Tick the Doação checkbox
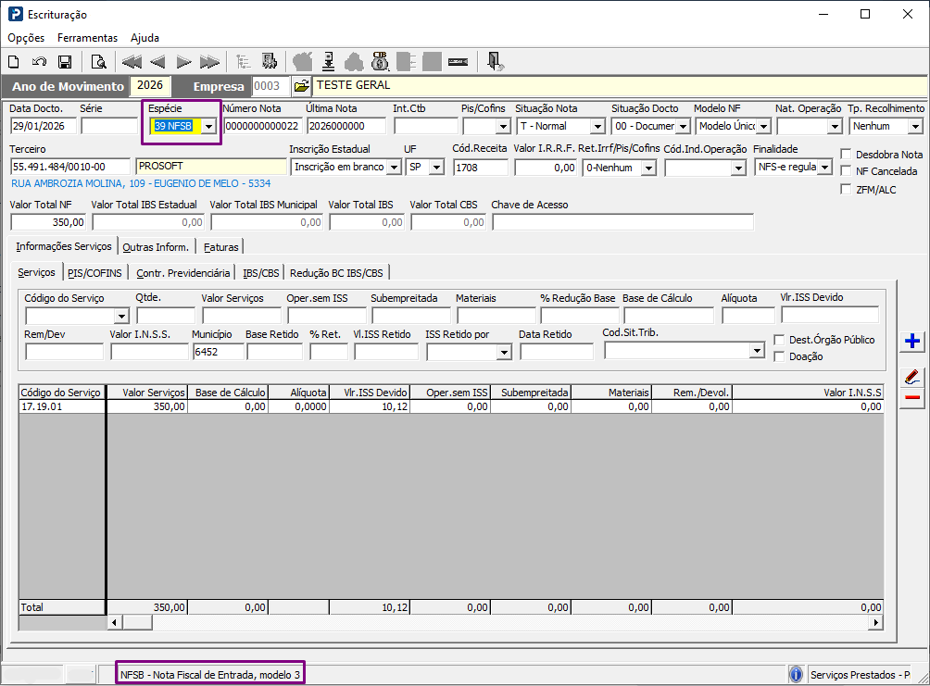This screenshot has width=930, height=686. 779,356
